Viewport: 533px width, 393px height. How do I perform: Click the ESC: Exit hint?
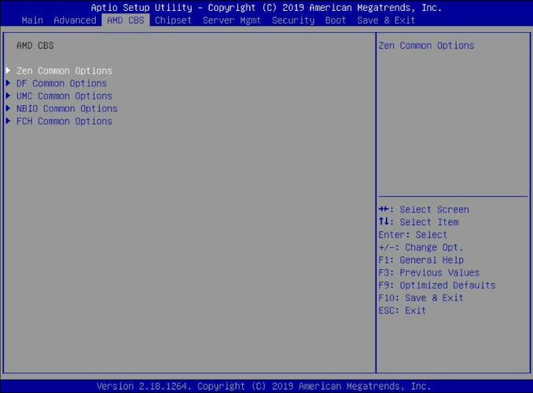coord(403,311)
